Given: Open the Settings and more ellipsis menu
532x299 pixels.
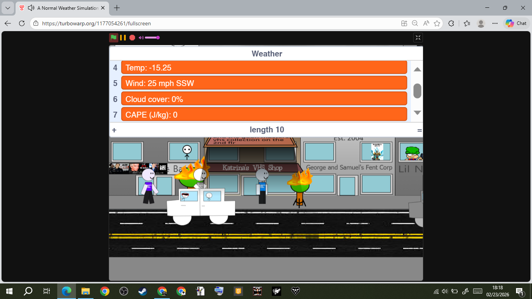Looking at the screenshot, I should pos(495,23).
